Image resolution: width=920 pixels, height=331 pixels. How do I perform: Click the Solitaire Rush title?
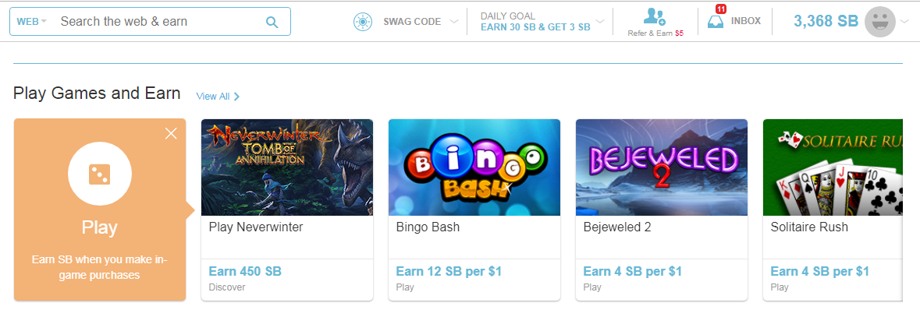tap(809, 227)
